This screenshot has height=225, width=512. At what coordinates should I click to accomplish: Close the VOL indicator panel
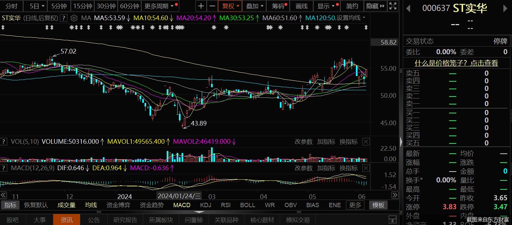pyautogui.click(x=366, y=142)
